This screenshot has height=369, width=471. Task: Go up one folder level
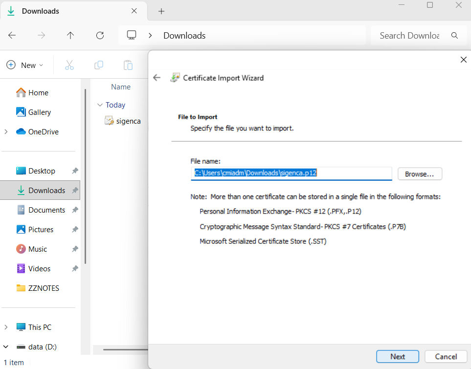70,35
